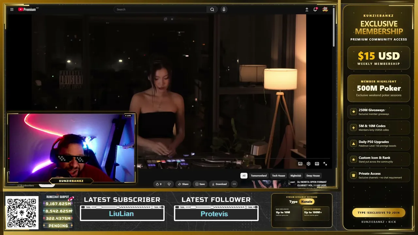Click the 500M Poker member highlight card
418x235 pixels.
[379, 88]
